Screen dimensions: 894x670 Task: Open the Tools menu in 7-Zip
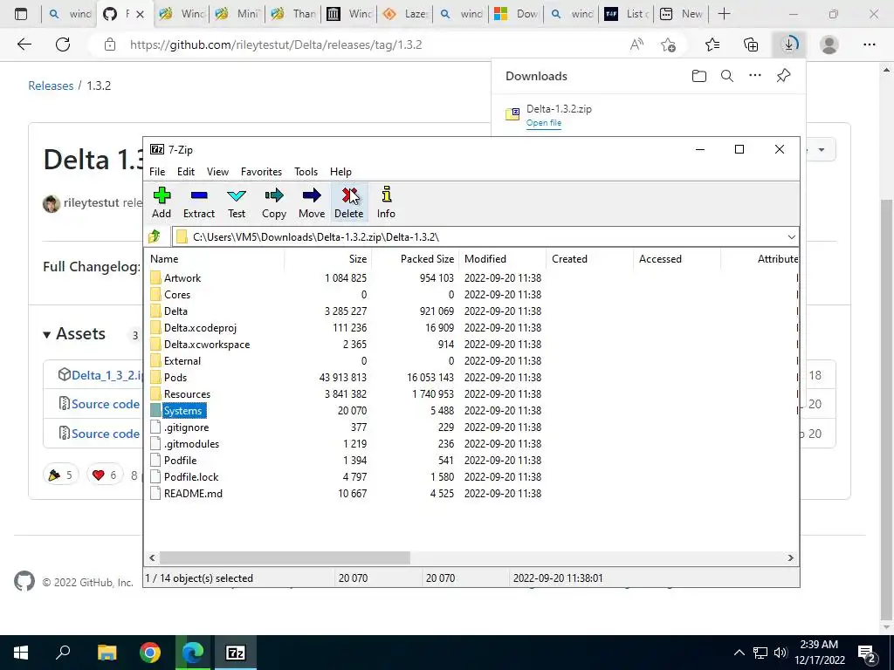(306, 172)
